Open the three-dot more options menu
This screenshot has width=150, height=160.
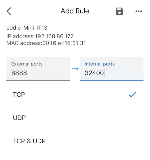click(139, 11)
